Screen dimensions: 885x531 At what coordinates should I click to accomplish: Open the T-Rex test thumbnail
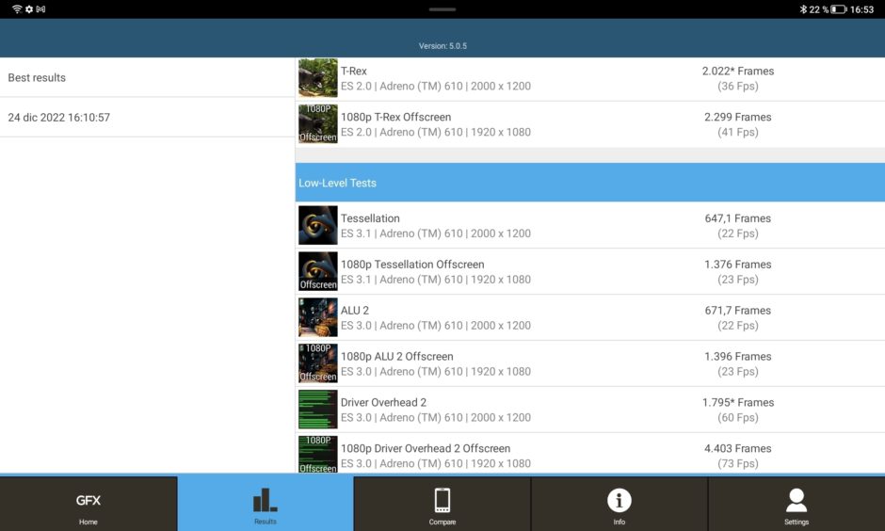click(x=318, y=78)
